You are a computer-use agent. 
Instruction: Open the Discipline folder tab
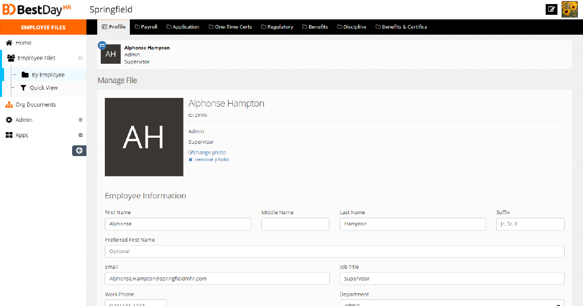(x=352, y=27)
